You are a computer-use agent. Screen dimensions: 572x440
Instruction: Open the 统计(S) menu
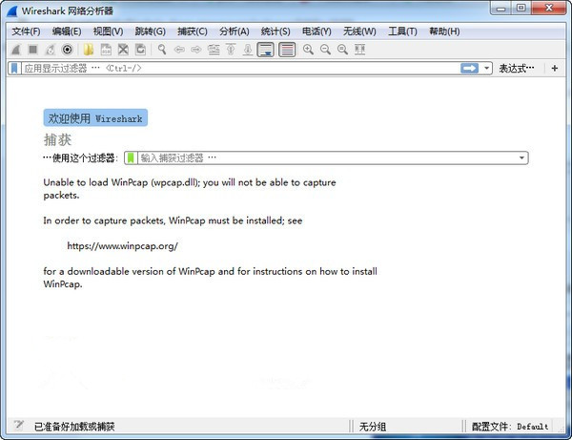(276, 31)
